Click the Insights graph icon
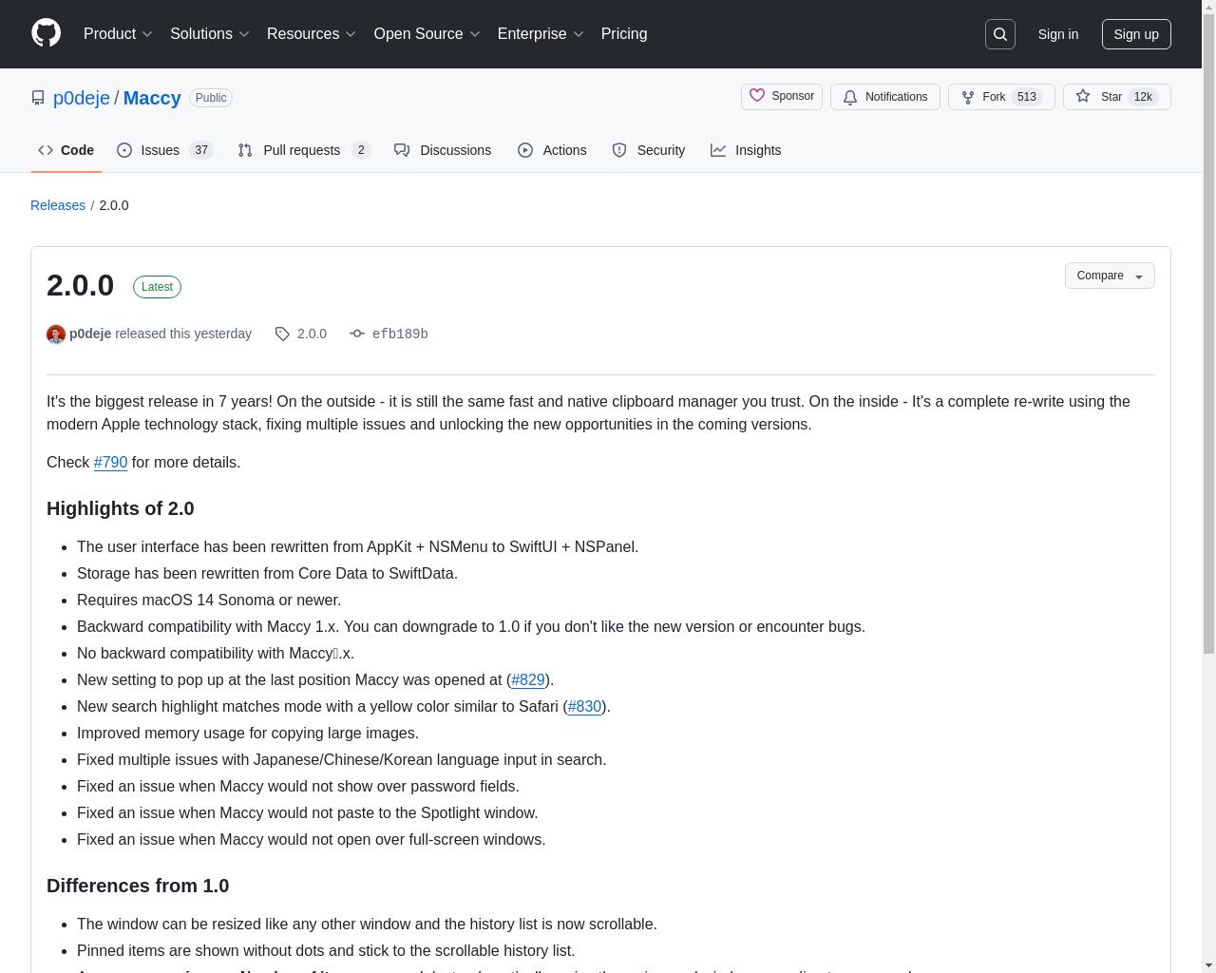 718,150
